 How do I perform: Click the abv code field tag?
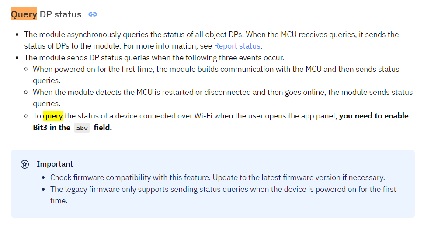(x=82, y=128)
